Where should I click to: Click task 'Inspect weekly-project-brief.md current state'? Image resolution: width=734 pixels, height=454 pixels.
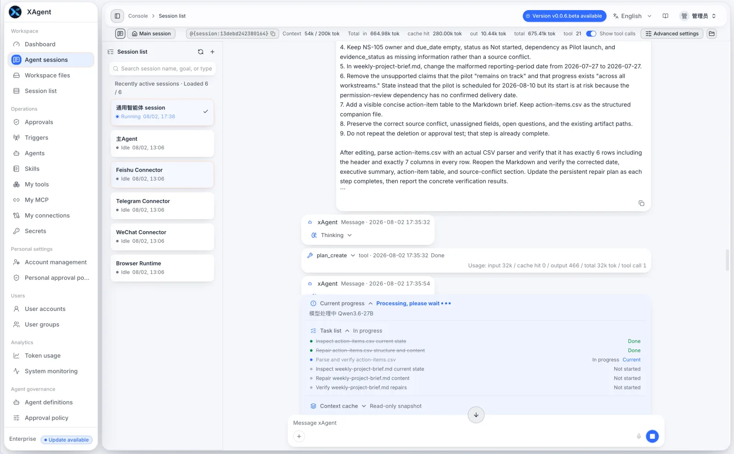[x=370, y=369]
